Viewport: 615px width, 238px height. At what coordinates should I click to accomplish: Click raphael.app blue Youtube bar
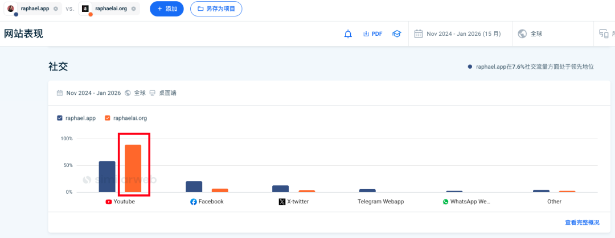point(107,177)
